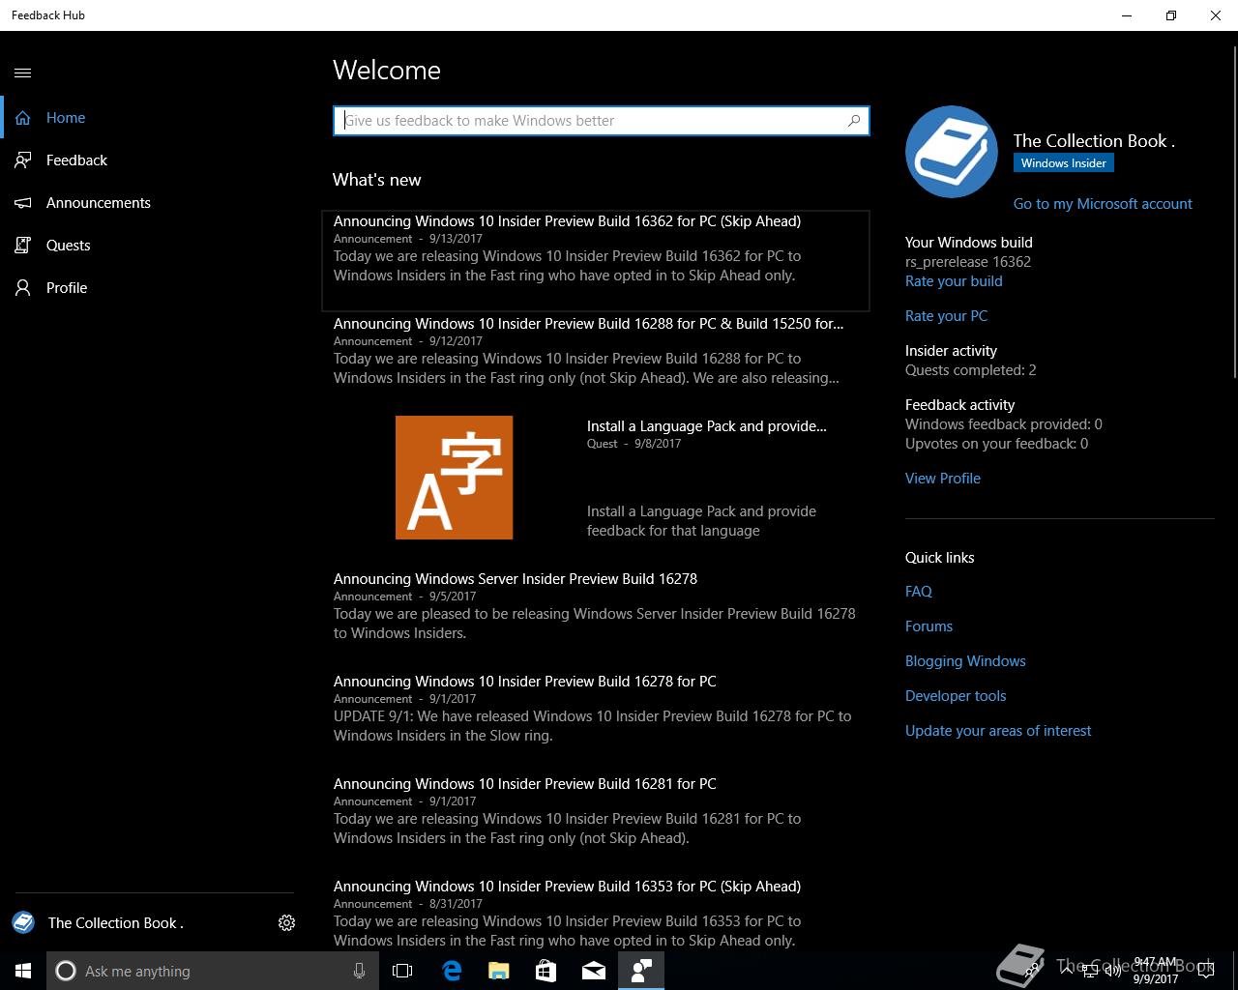
Task: Open FAQ quick link
Action: click(x=919, y=592)
